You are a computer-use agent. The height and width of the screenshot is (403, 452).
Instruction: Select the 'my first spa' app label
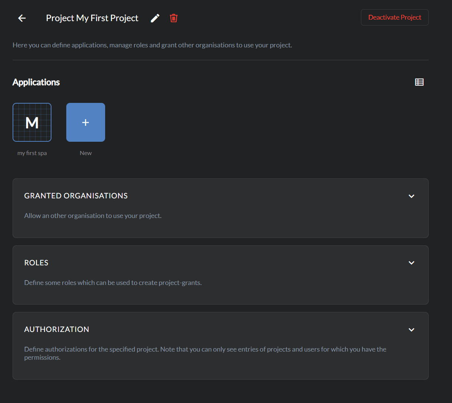(x=32, y=153)
